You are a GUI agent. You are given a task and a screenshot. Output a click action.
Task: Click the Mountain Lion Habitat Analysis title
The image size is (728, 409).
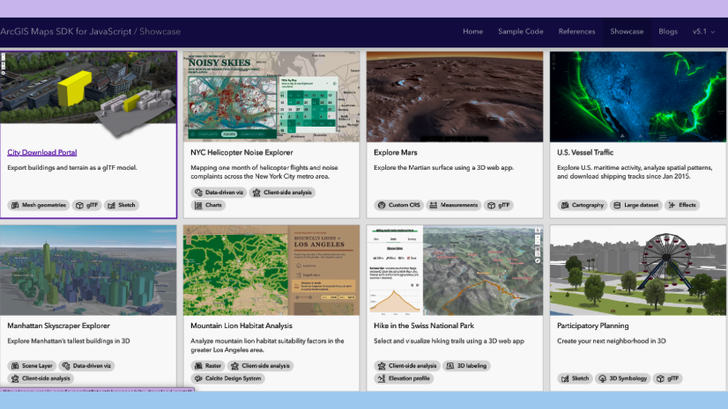(241, 325)
